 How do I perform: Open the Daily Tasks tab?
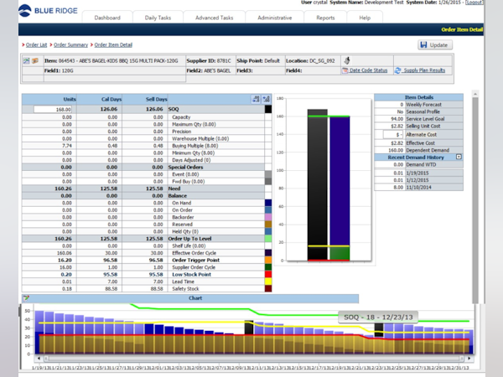[158, 18]
